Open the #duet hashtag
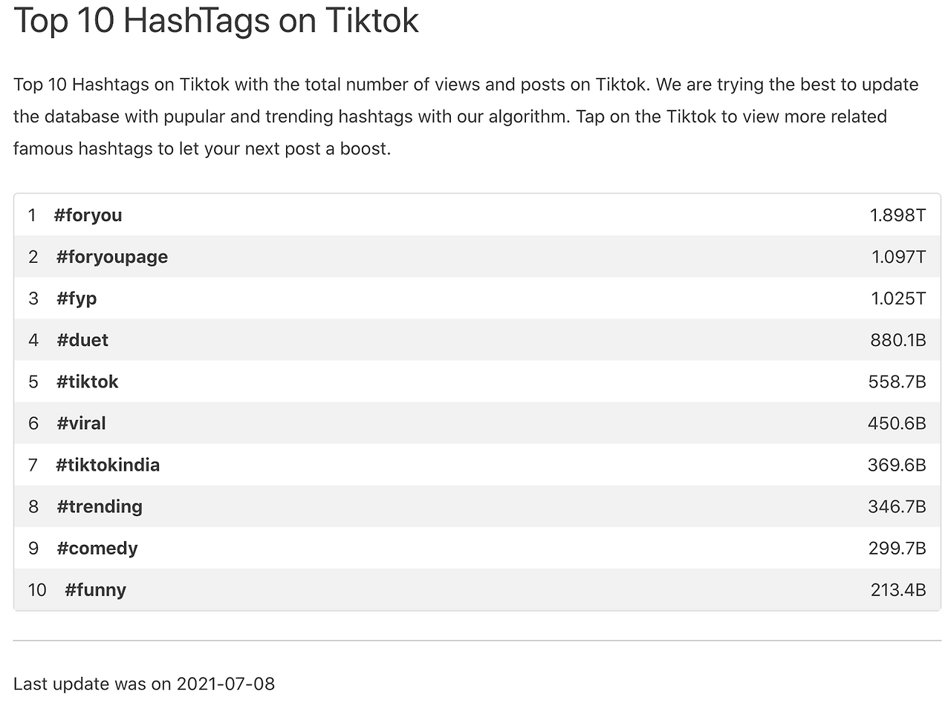The height and width of the screenshot is (703, 951). pos(82,340)
